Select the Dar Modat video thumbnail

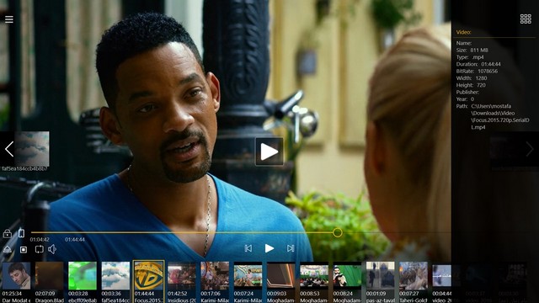(16, 282)
